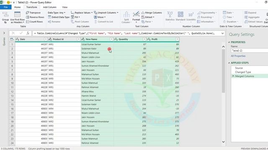Click the data type icon of Date column
Image resolution: width=268 pixels, height=150 pixels.
coord(17,39)
